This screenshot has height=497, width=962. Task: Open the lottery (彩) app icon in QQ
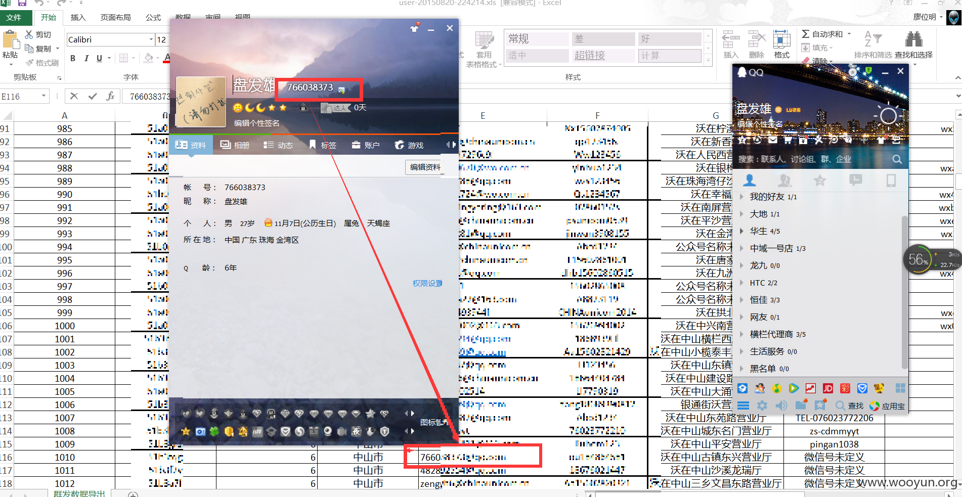tap(845, 388)
